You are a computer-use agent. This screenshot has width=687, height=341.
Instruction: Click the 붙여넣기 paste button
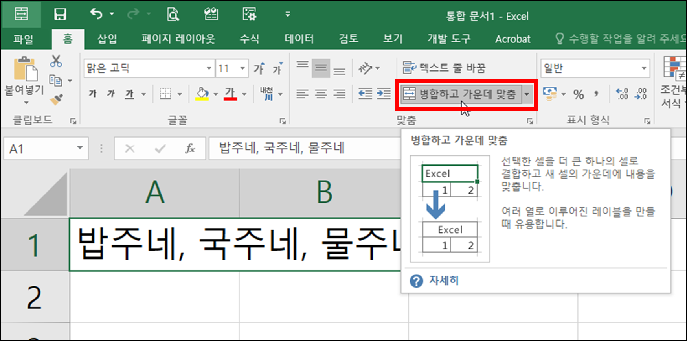click(x=24, y=81)
